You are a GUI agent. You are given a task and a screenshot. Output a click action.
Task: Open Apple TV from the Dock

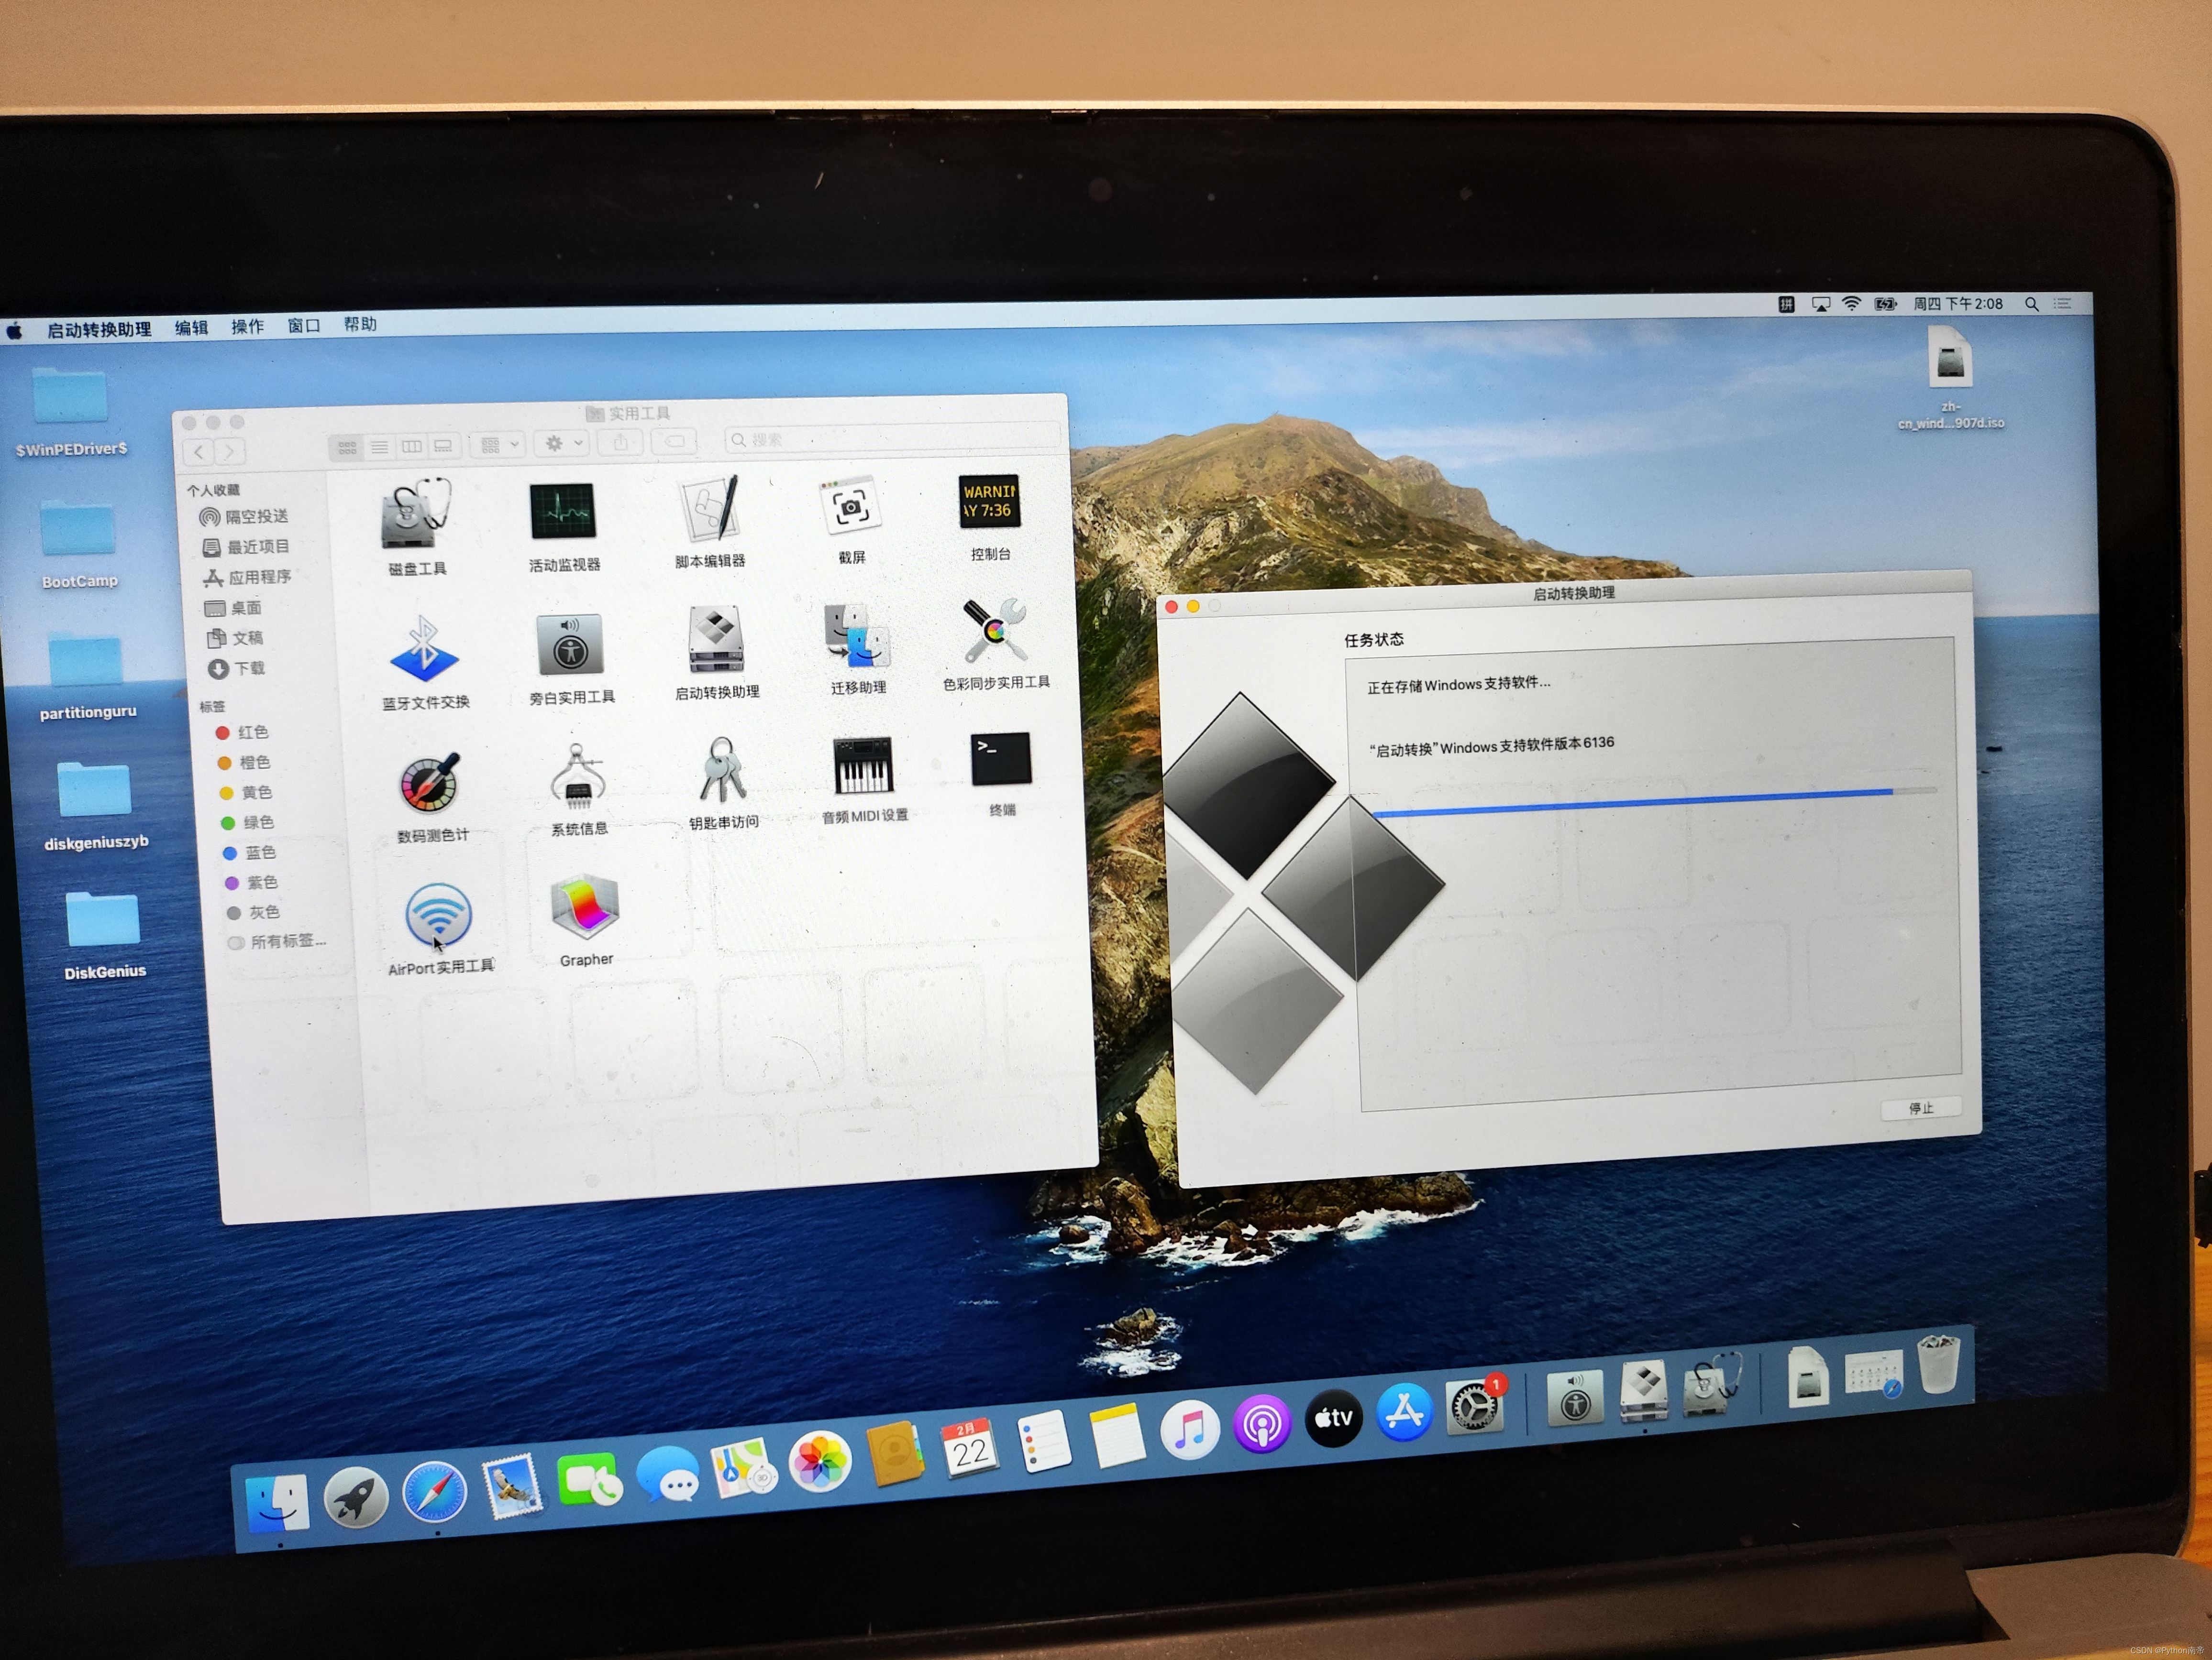(x=1333, y=1418)
